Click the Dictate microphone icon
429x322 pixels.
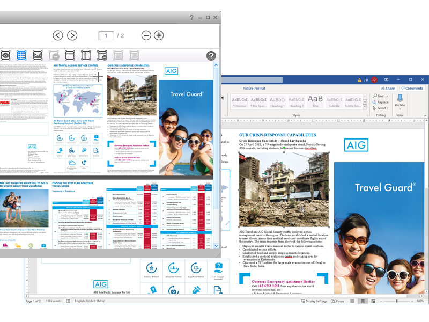click(x=400, y=98)
